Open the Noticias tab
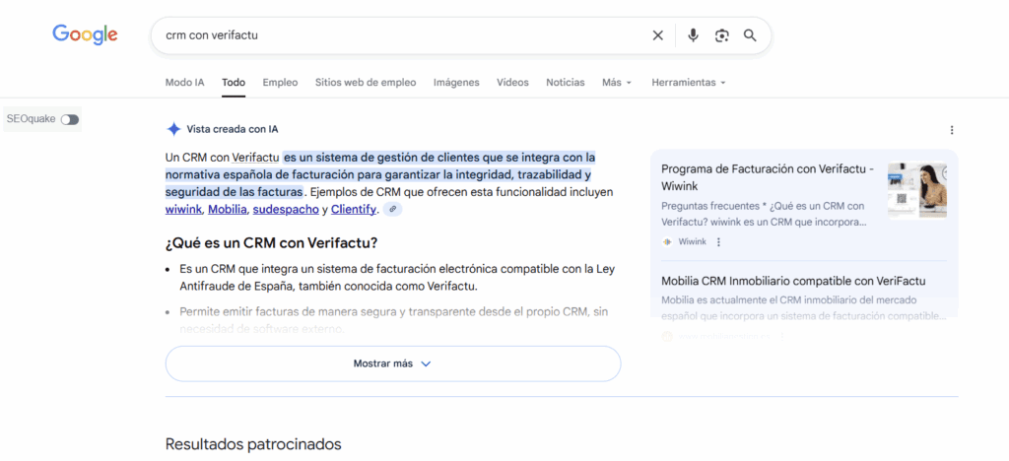Screen dimensions: 1009x461 565,83
